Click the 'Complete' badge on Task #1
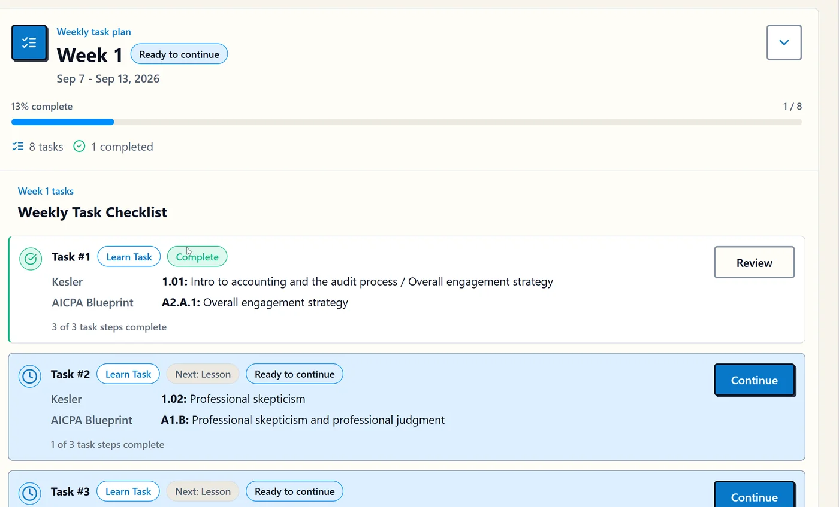Image resolution: width=839 pixels, height=507 pixels. click(x=197, y=257)
